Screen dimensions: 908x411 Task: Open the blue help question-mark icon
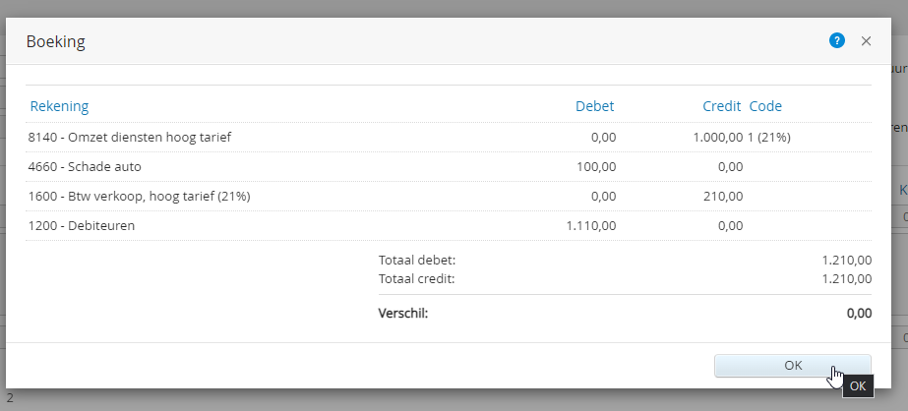837,40
